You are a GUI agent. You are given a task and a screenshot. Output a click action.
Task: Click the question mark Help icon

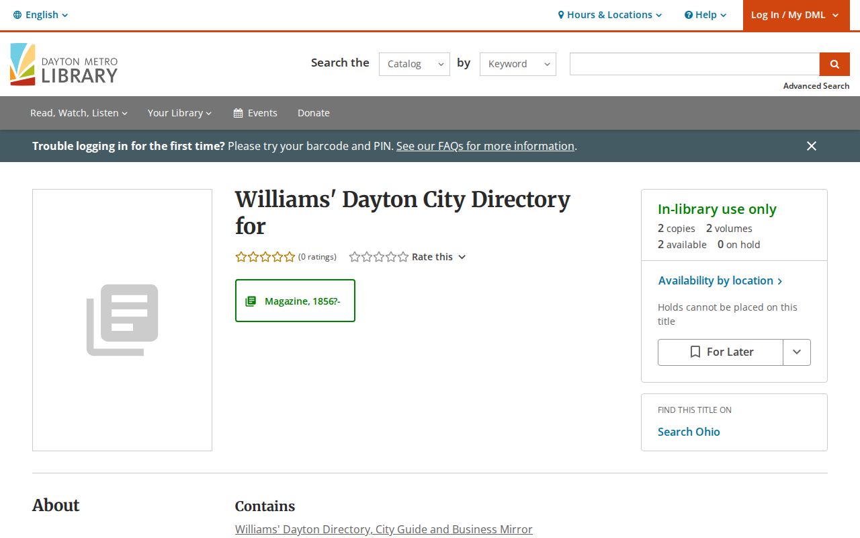[688, 15]
